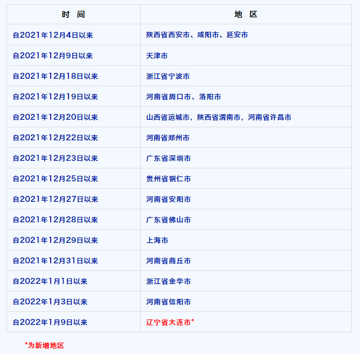Click the 贵州省铜仁市 cell

pos(246,179)
